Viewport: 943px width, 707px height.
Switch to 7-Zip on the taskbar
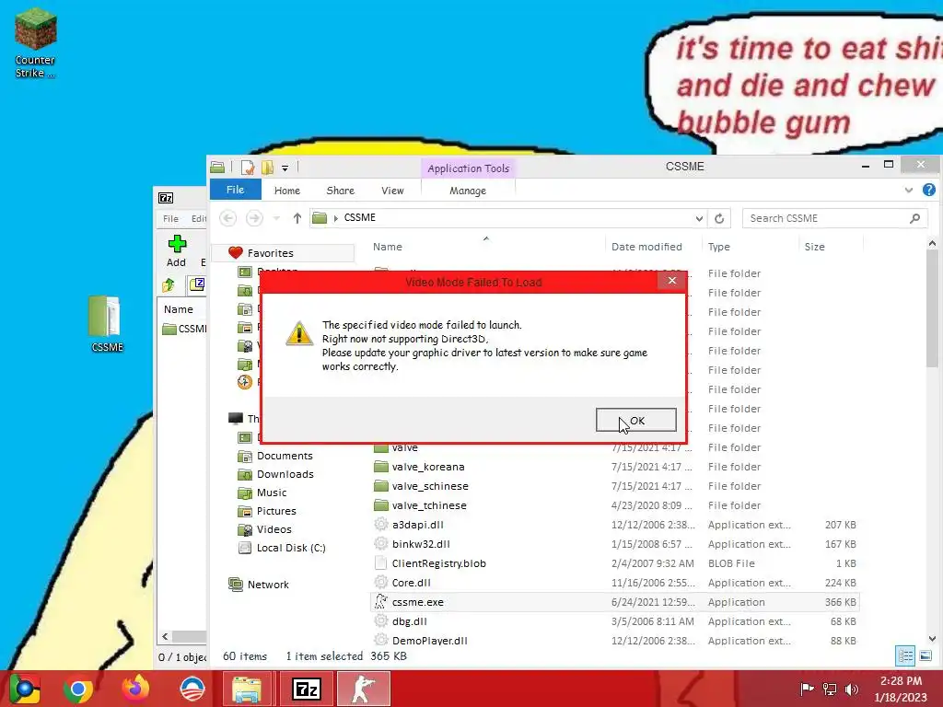click(306, 689)
